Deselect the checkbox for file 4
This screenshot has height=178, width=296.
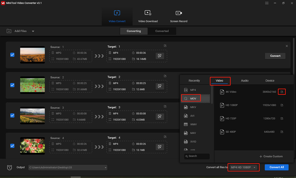pyautogui.click(x=12, y=146)
